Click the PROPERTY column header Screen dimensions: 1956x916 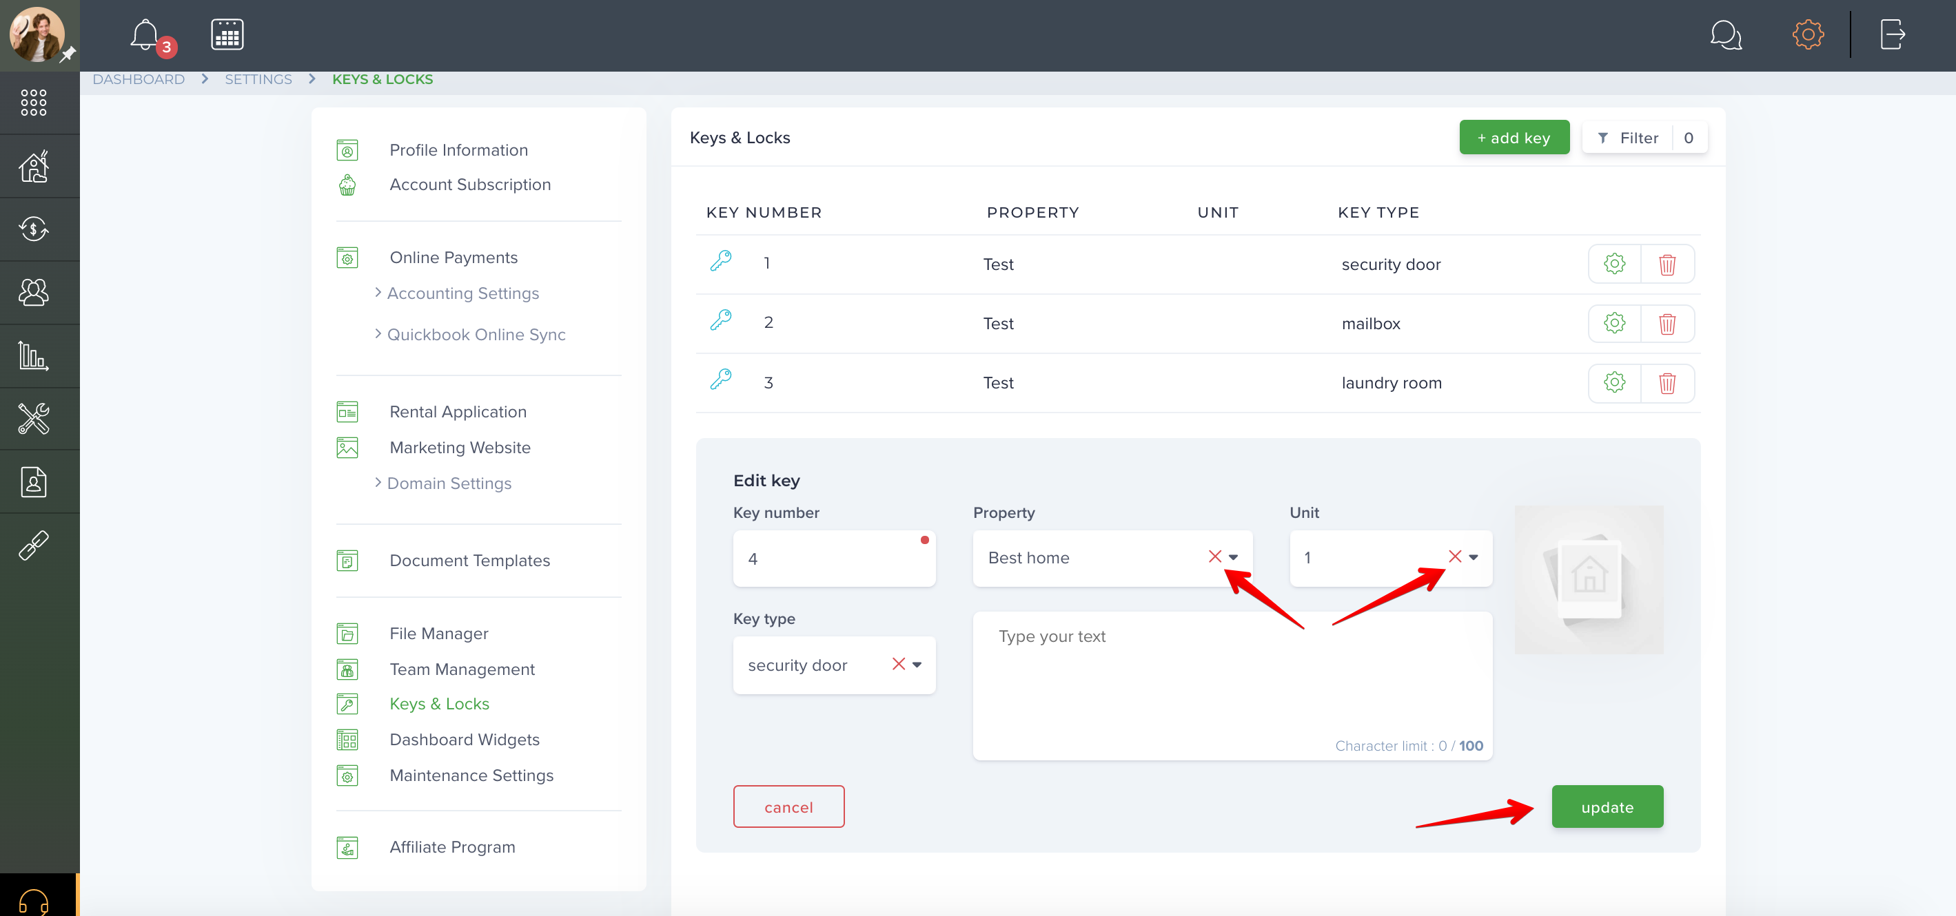click(1032, 213)
